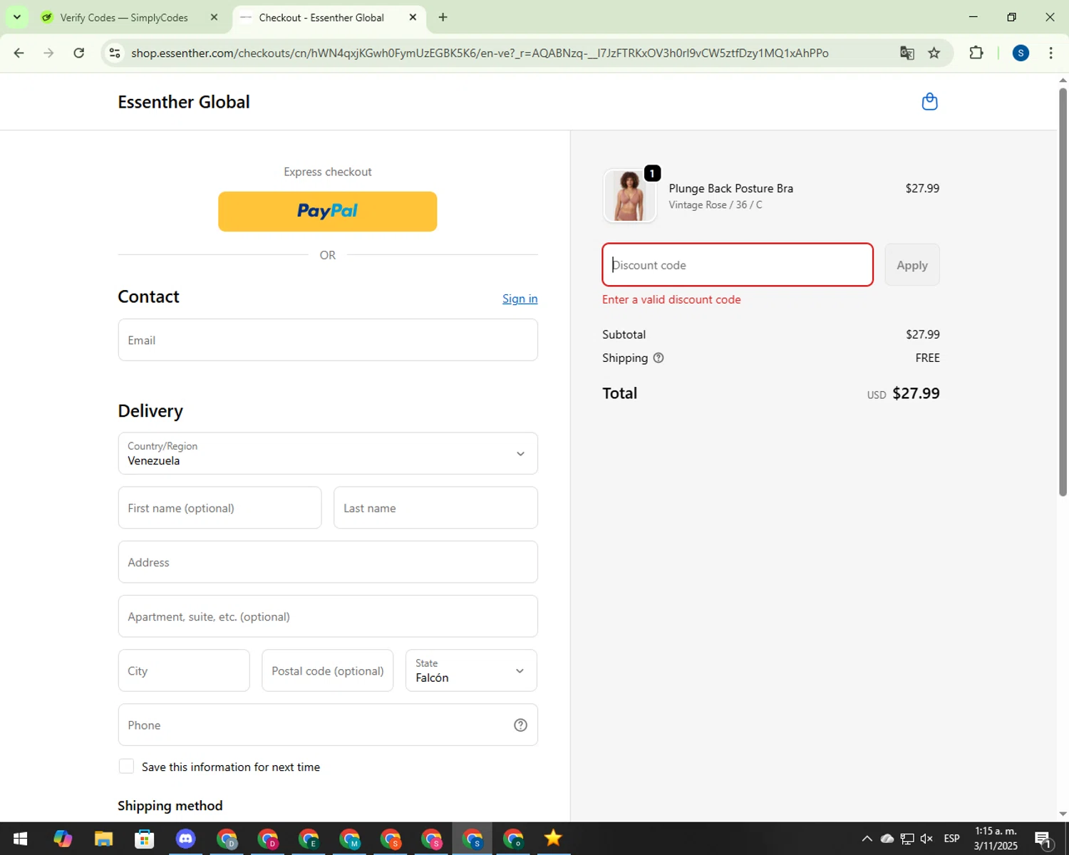This screenshot has height=855, width=1069.
Task: Check Save this information for next time
Action: coord(126,766)
